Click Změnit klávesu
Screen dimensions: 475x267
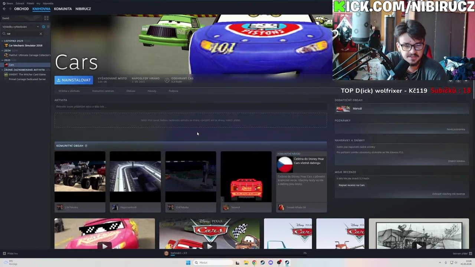tap(456, 161)
